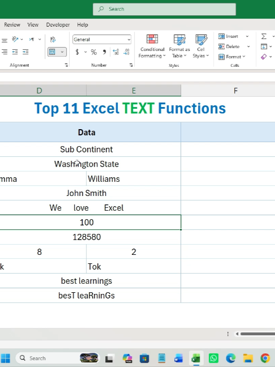
Task: Open the View ribbon tab
Action: [x=33, y=25]
